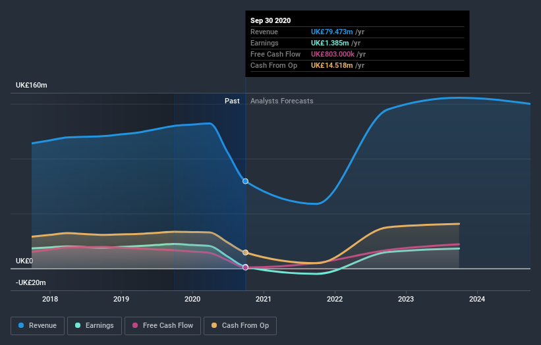Click the Cash From Op data point at Sep 2020
This screenshot has width=541, height=345.
245,253
